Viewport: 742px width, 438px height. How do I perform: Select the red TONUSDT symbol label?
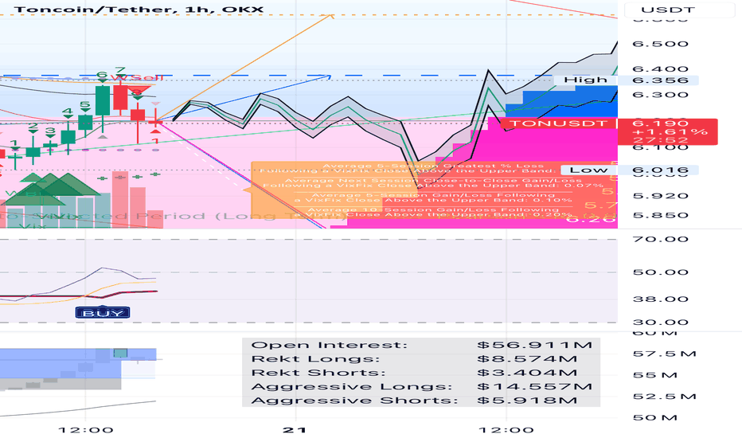coord(557,123)
